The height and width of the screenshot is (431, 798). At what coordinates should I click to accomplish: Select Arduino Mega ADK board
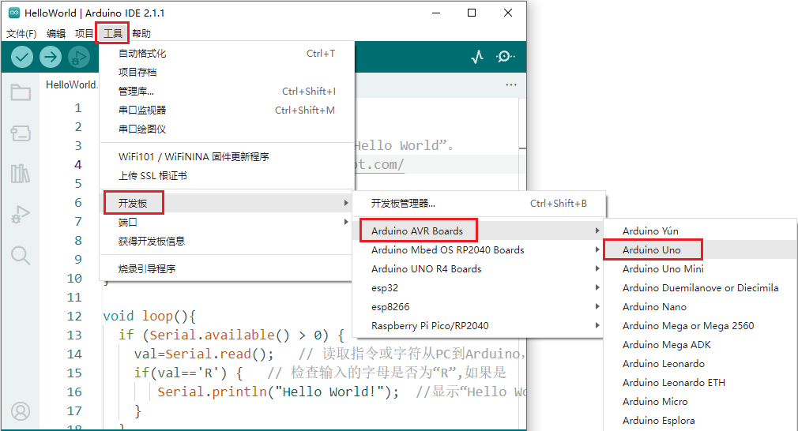701,345
